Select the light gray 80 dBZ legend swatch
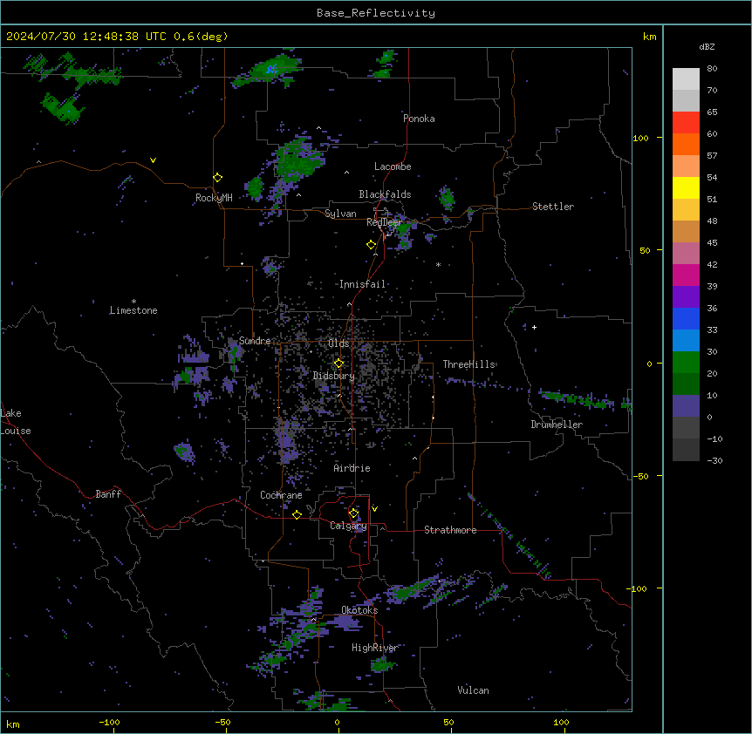 (686, 78)
